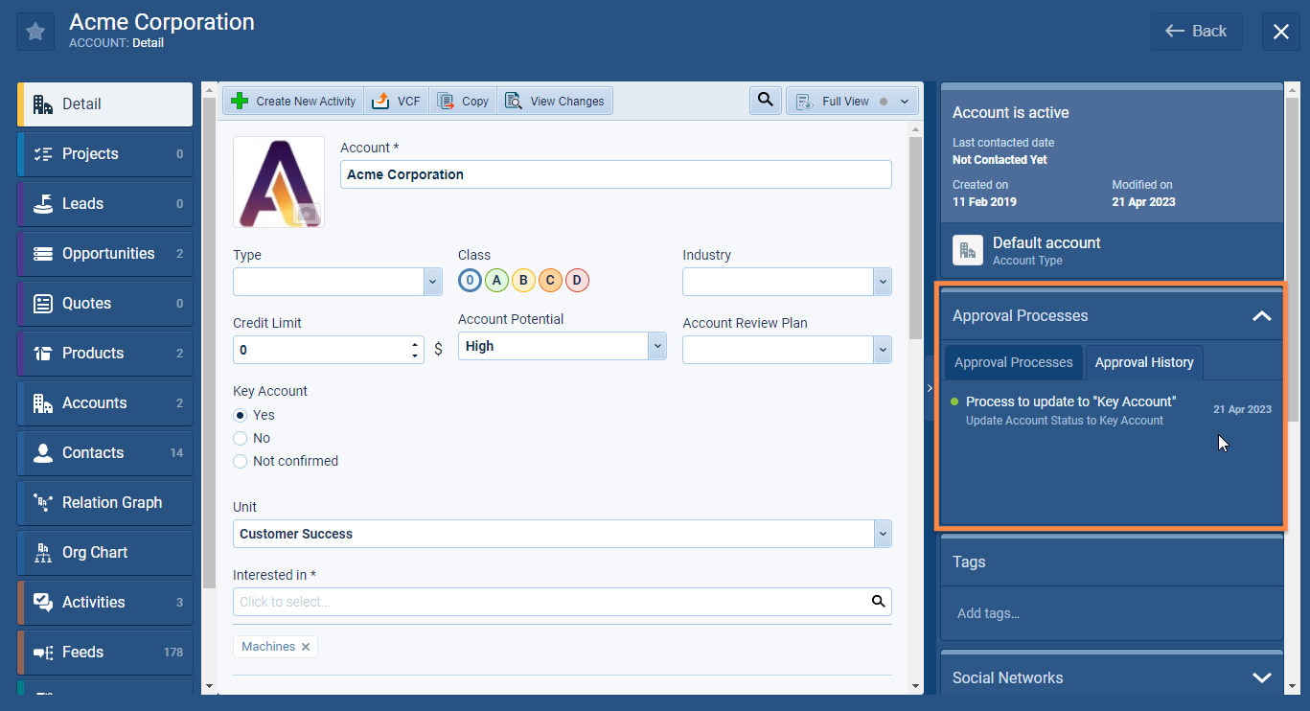Select Key Account option Yes
The width and height of the screenshot is (1310, 711).
tap(240, 415)
